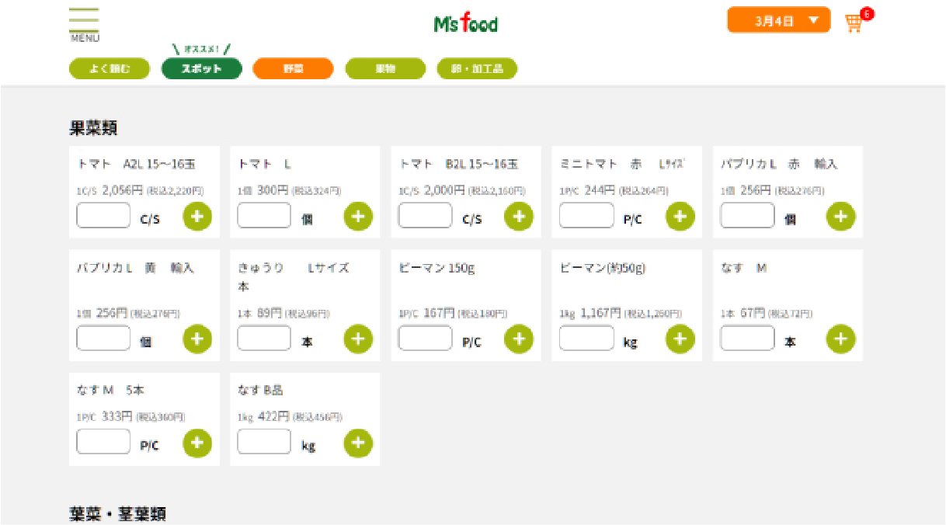Image resolution: width=946 pixels, height=525 pixels.
Task: Add きゅうり Lサイズ with the plus icon
Action: point(358,339)
